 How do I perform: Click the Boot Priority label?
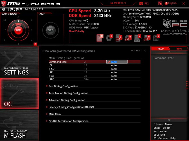click(x=77, y=31)
